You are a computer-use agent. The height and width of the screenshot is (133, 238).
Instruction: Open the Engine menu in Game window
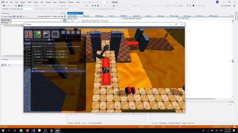point(28,28)
